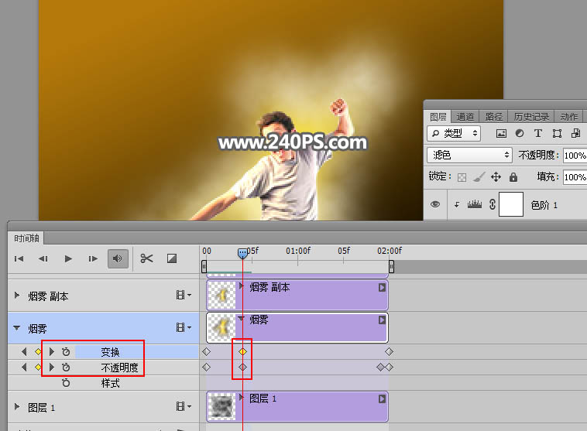This screenshot has width=587, height=431.
Task: Toggle stopwatch for 样式 property
Action: point(66,383)
